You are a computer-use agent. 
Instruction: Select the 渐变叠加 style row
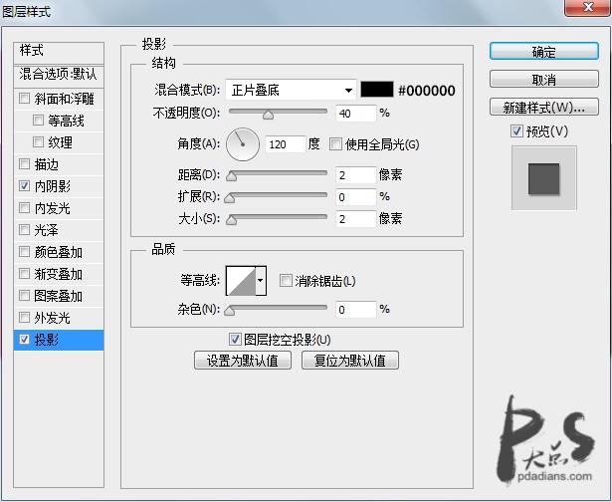[59, 274]
